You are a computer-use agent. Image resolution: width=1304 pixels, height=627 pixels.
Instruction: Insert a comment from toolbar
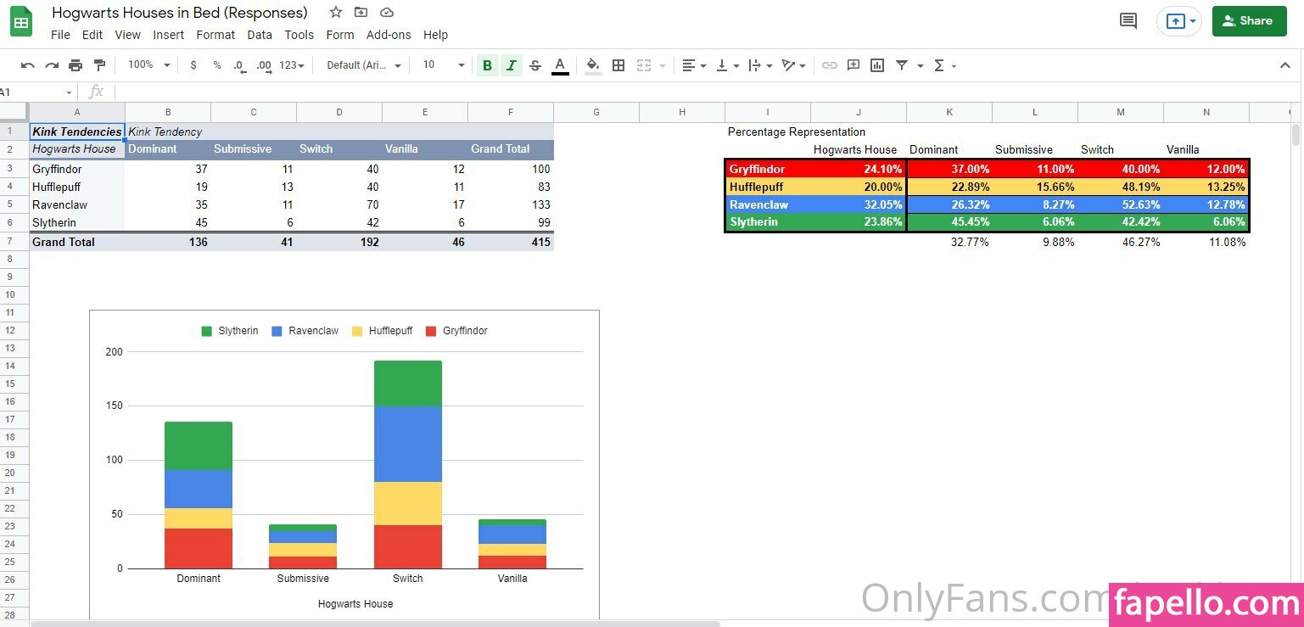click(853, 65)
